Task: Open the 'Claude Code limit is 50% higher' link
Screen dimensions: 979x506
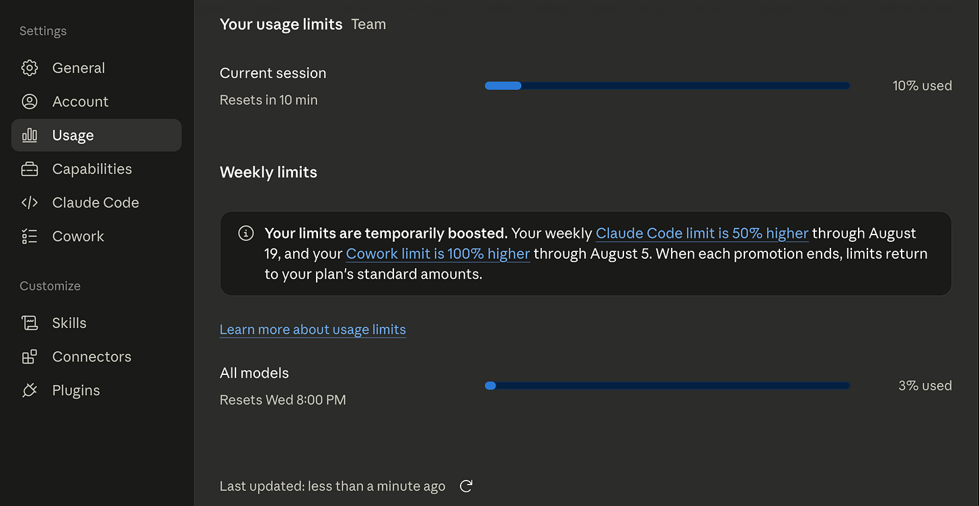Action: [x=702, y=233]
